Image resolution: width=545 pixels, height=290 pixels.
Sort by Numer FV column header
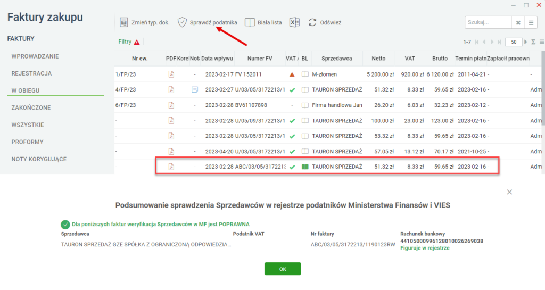260,59
